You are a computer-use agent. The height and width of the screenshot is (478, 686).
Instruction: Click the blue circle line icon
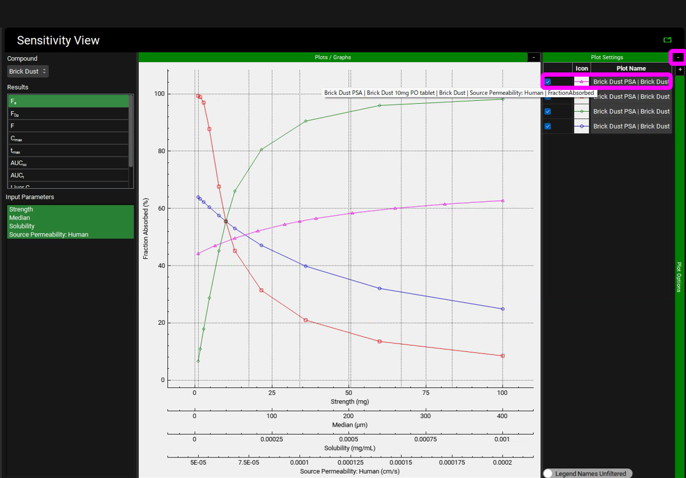pos(582,127)
